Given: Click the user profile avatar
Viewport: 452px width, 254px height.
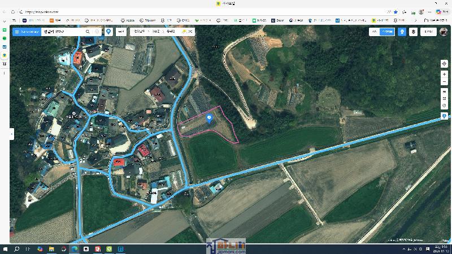Looking at the screenshot, I should click(444, 32).
